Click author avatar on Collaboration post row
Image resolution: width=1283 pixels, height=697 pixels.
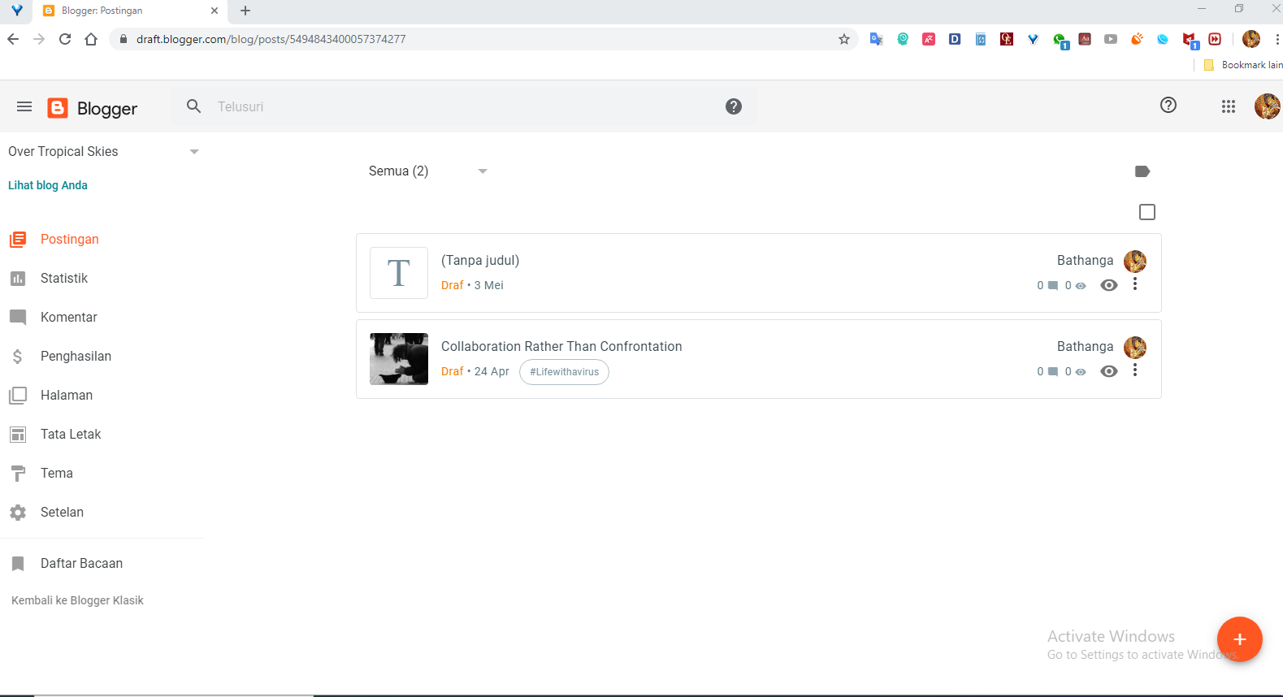(1135, 347)
